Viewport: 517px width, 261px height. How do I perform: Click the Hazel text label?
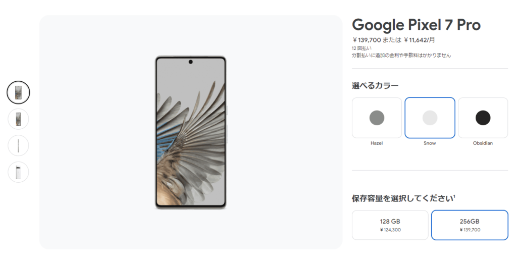point(377,143)
